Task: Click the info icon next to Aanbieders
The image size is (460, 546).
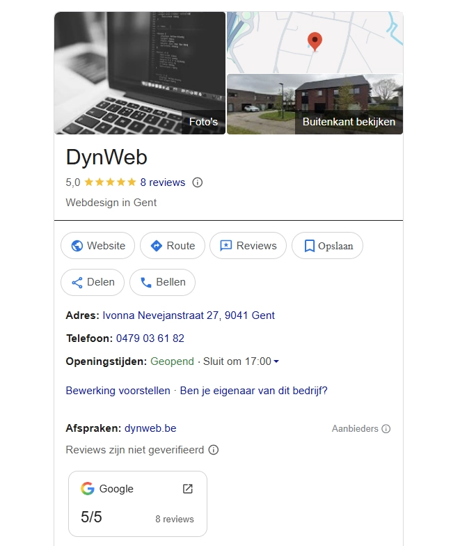Action: pyautogui.click(x=386, y=429)
